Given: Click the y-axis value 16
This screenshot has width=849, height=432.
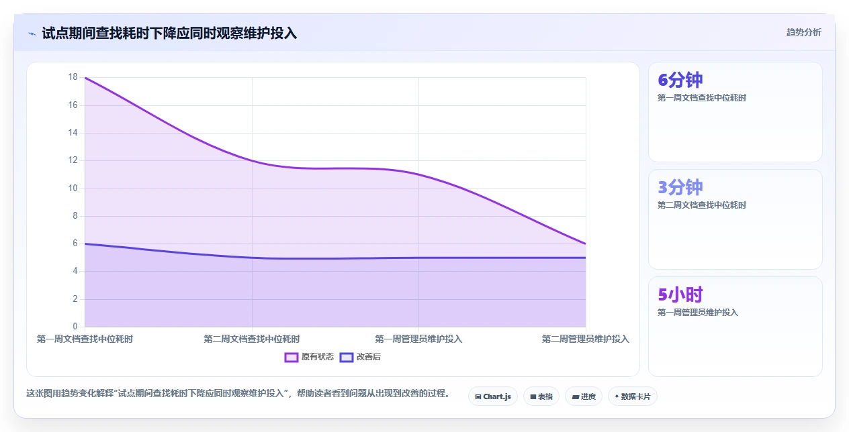Looking at the screenshot, I should [x=73, y=105].
